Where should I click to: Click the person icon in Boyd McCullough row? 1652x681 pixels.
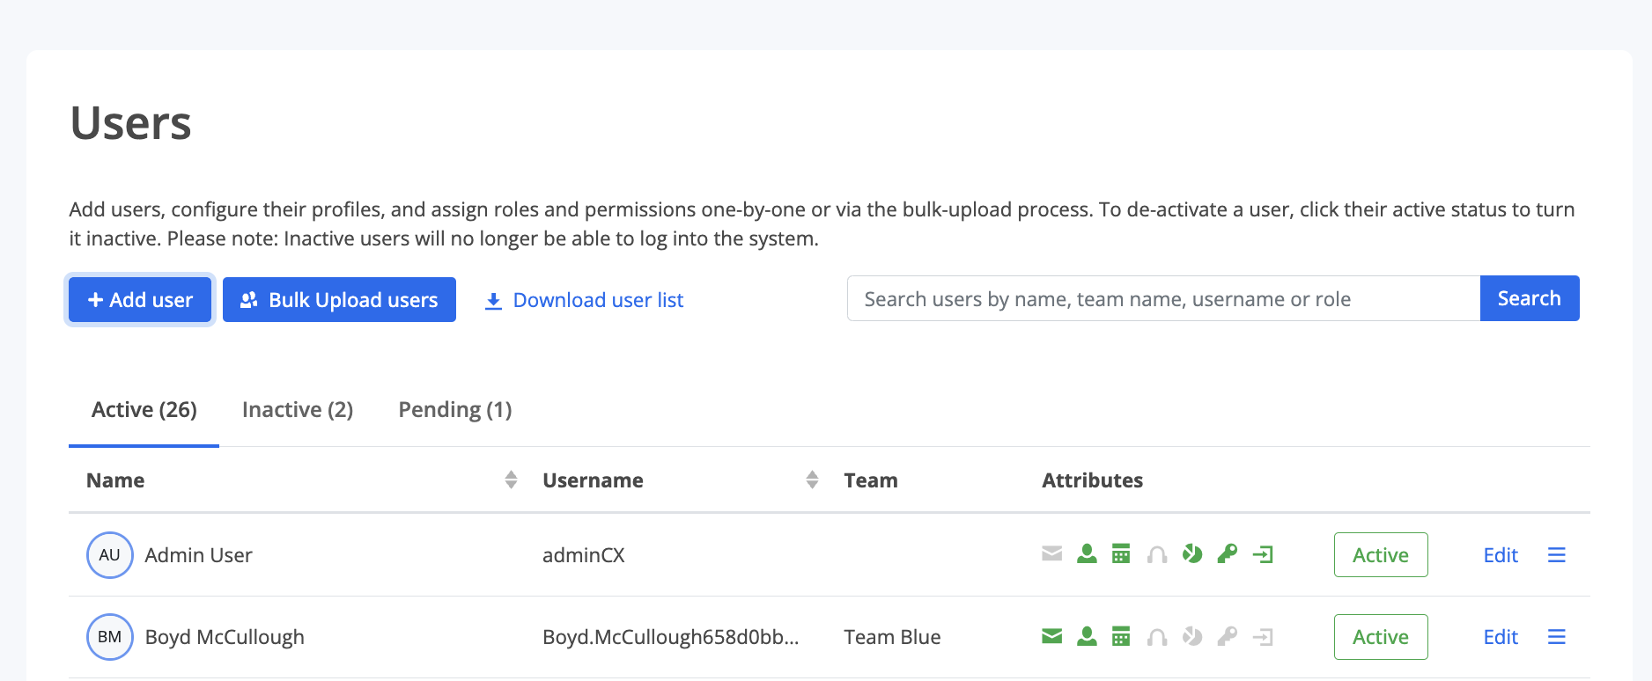[x=1087, y=636]
